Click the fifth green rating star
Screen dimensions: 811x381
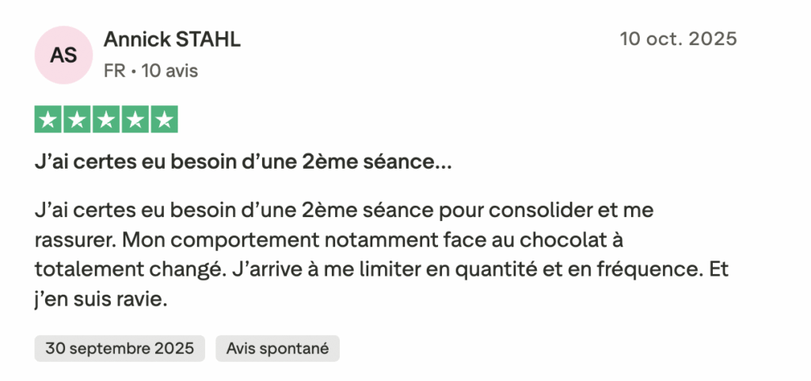164,120
